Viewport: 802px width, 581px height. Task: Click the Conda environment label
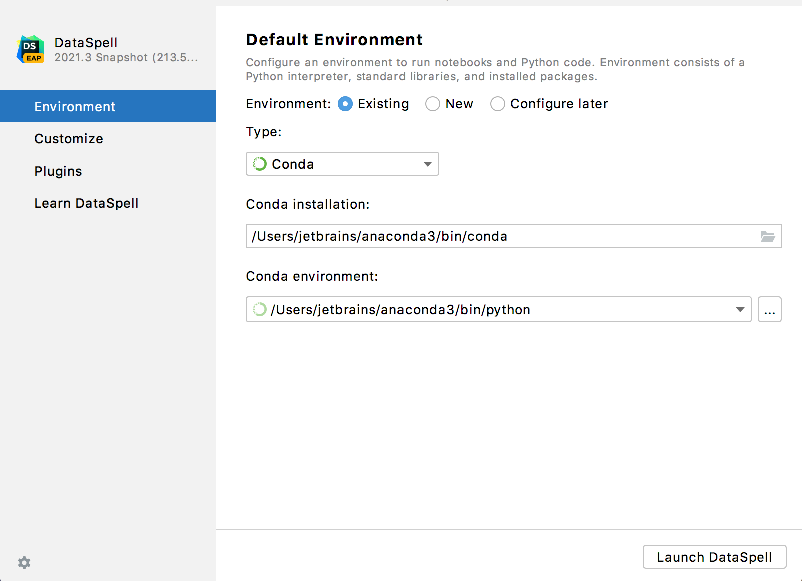[x=312, y=276]
